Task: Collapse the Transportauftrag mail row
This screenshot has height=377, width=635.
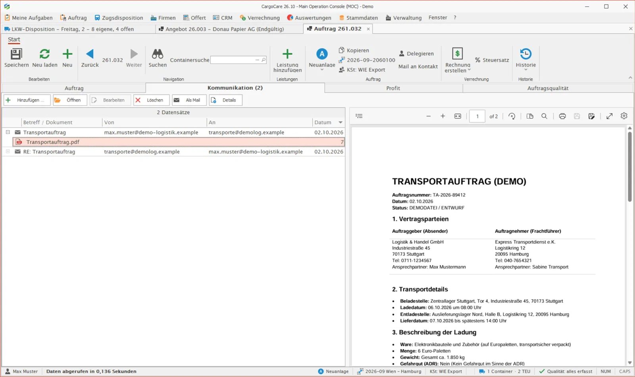Action: click(8, 132)
